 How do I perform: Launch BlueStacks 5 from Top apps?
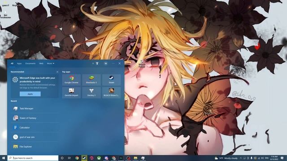click(91, 80)
